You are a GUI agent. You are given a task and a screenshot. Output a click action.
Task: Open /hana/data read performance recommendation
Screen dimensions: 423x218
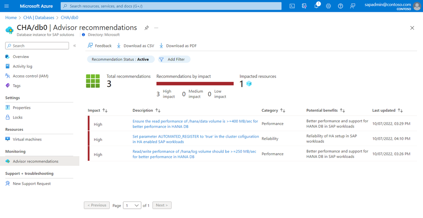[195, 124]
